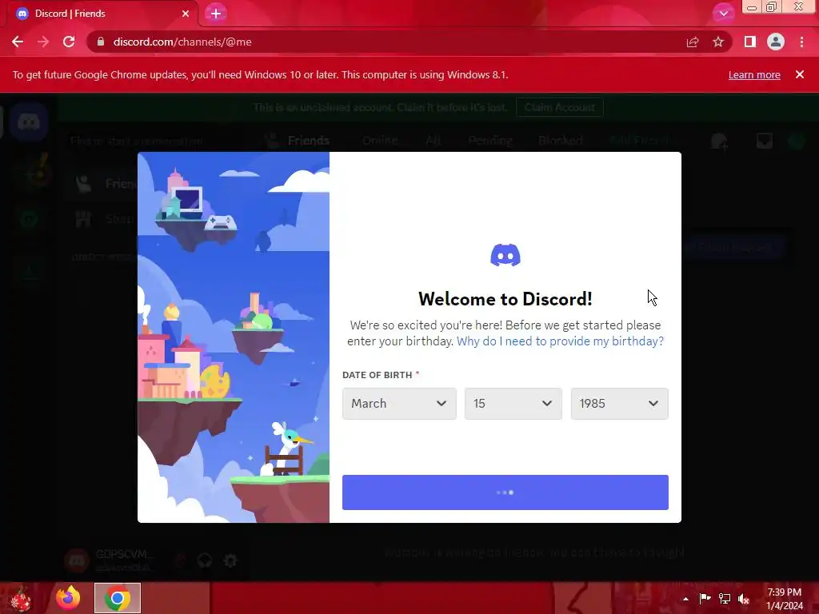Reload the Discord page
Image resolution: width=819 pixels, height=614 pixels.
tap(69, 42)
